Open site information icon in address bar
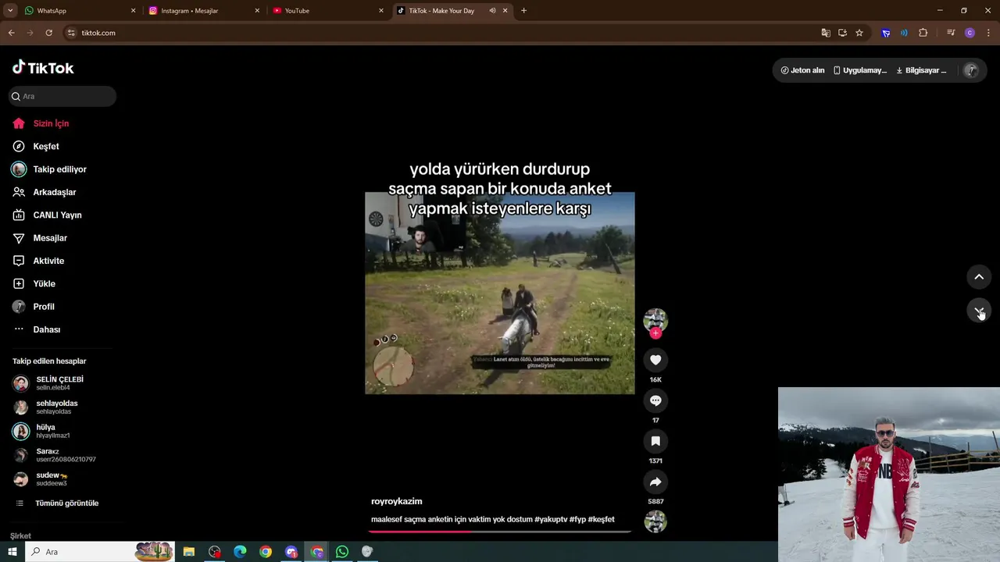Viewport: 1000px width, 562px height. [71, 33]
